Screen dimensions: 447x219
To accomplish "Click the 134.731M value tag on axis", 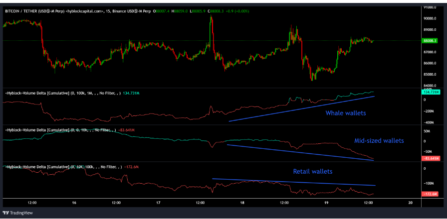I will pos(430,92).
